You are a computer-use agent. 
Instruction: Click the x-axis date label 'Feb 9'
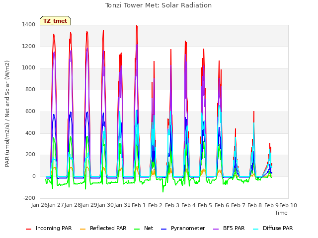(271, 205)
